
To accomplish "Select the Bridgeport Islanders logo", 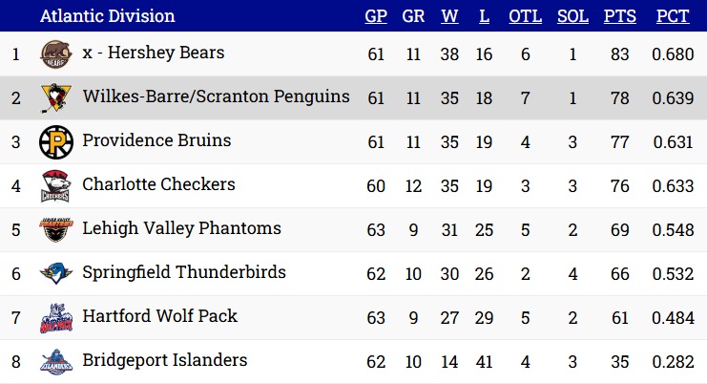I will coord(56,361).
